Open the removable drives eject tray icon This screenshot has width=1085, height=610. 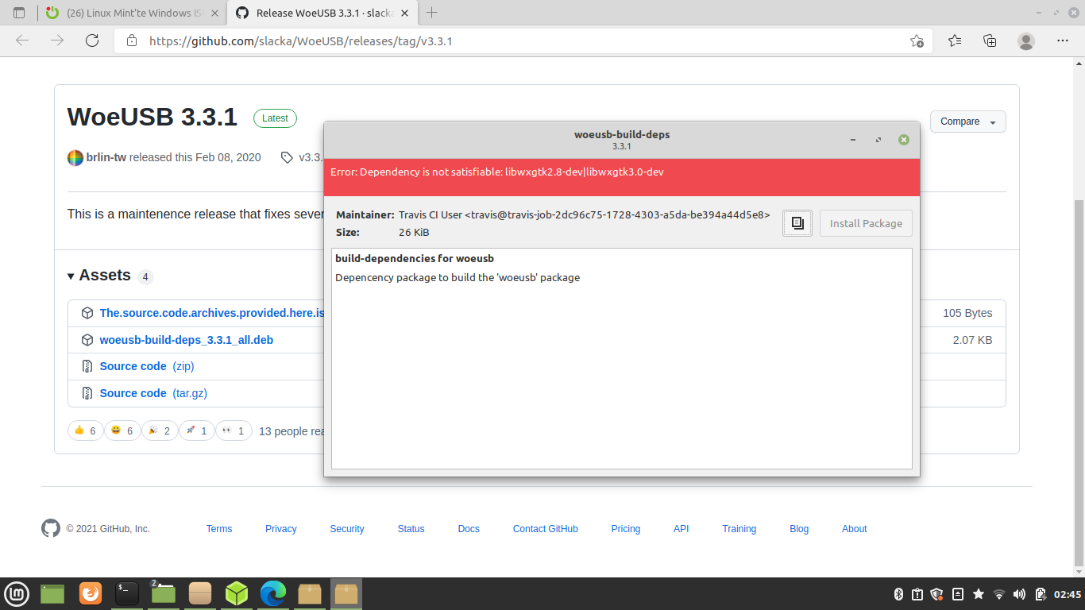pos(958,594)
